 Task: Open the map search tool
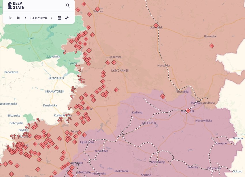coord(68,5)
